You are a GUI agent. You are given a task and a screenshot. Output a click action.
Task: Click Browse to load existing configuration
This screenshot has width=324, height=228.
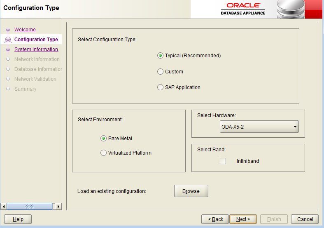click(191, 191)
